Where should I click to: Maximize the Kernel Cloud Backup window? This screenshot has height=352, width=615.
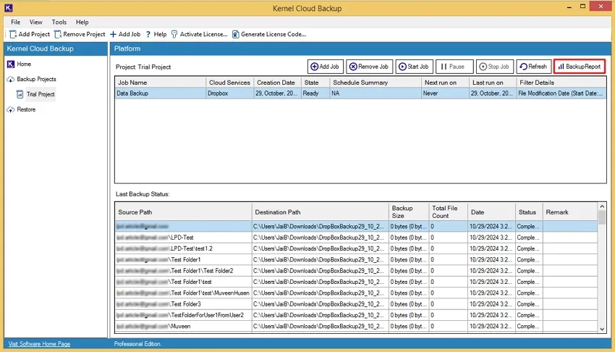pyautogui.click(x=583, y=7)
